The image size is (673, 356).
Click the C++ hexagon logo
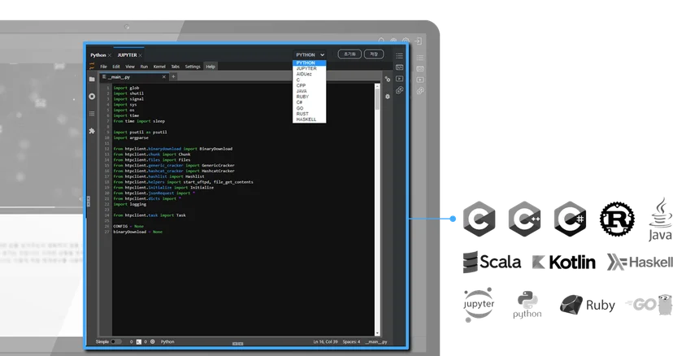[x=524, y=219]
